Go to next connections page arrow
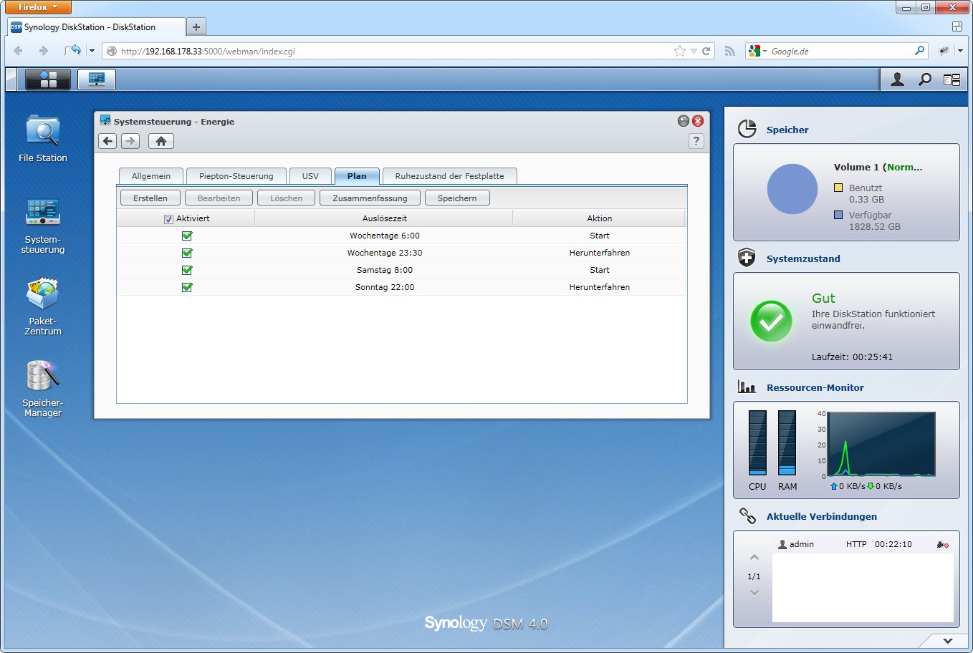The width and height of the screenshot is (973, 653). click(x=754, y=592)
